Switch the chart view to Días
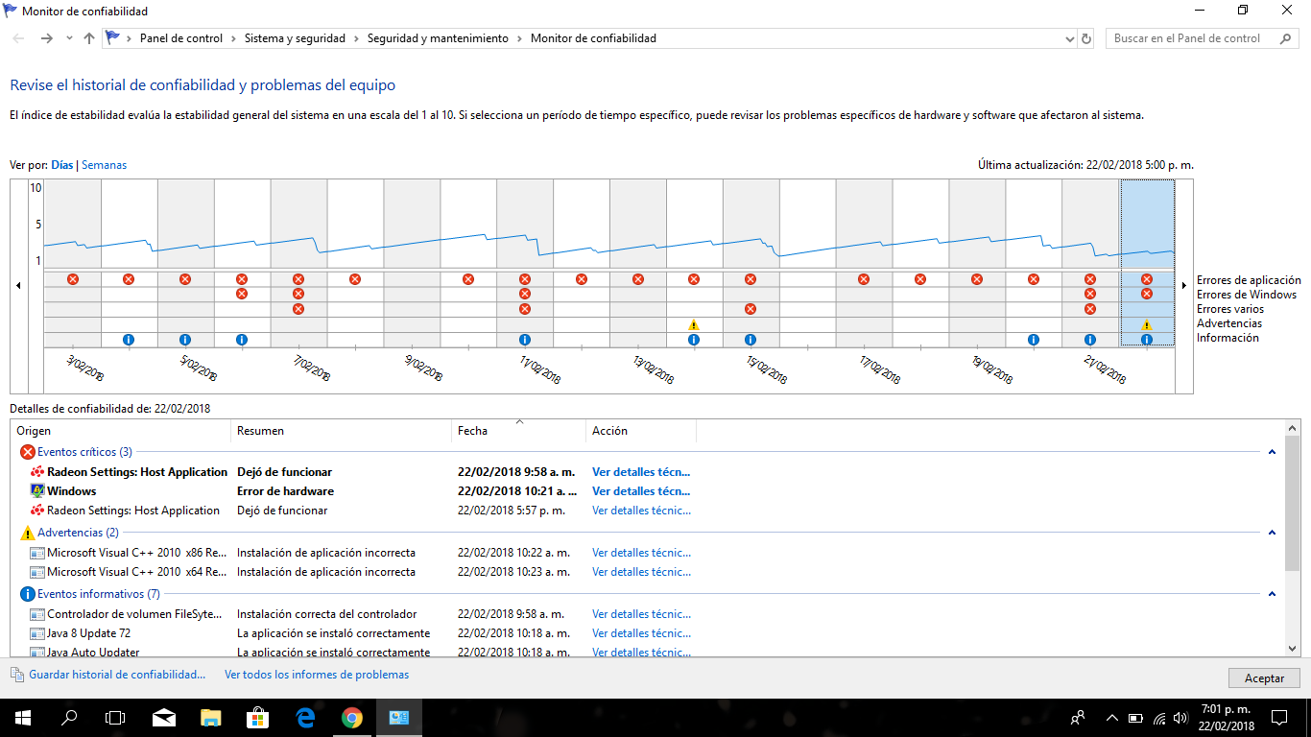1311x737 pixels. click(62, 165)
